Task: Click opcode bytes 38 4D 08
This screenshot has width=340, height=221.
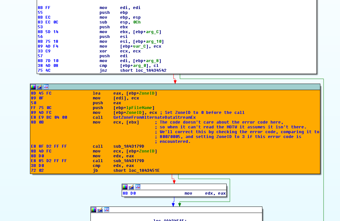Action: click(x=48, y=66)
